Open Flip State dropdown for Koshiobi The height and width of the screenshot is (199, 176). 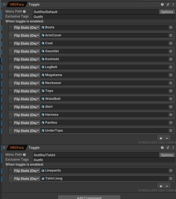[x=27, y=59]
